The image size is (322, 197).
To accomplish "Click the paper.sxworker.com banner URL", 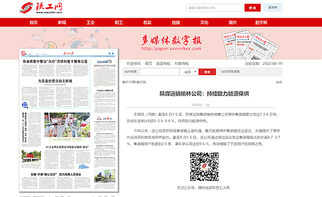I will (x=171, y=48).
